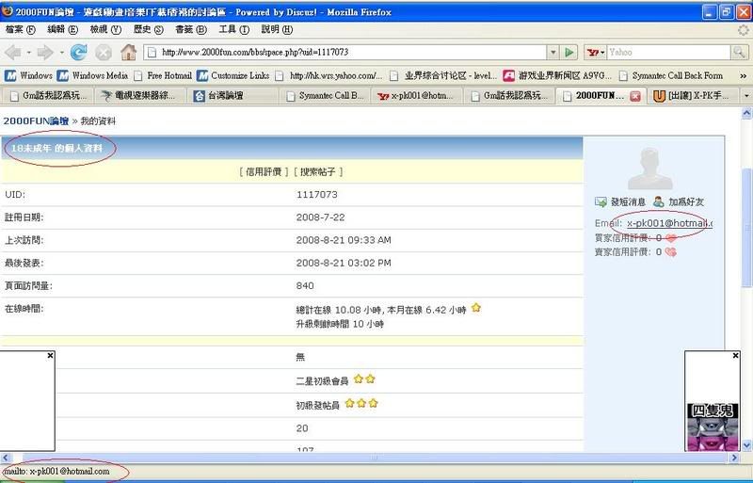Image resolution: width=753 pixels, height=483 pixels.
Task: Switch to the 台灣論壇 tab
Action: 232,96
